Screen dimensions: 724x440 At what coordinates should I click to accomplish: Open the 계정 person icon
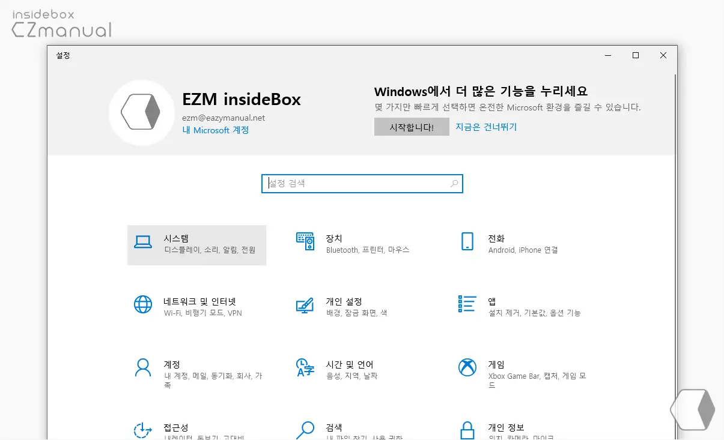[143, 367]
